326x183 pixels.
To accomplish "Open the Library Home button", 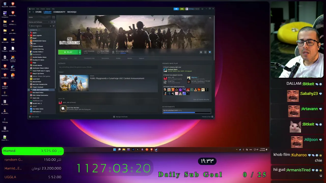I will pos(40,17).
